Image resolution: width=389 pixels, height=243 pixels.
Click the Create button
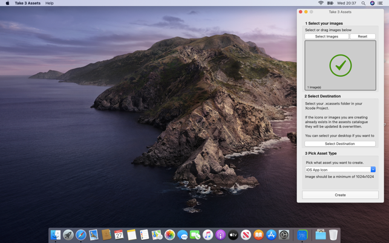click(340, 195)
